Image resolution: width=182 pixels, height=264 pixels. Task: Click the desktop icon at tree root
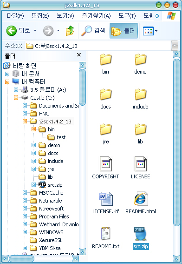[6, 66]
